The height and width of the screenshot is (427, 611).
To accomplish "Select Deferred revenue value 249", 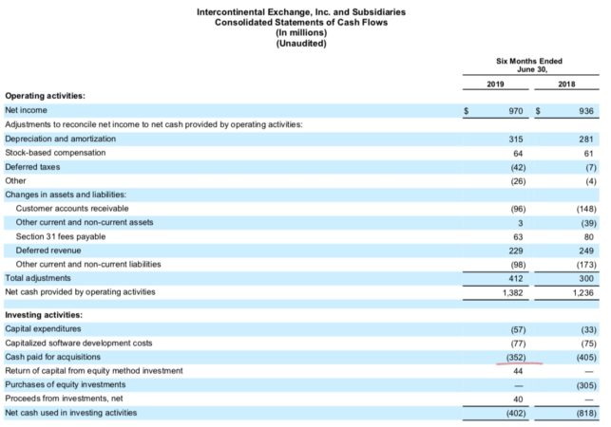I will [586, 251].
